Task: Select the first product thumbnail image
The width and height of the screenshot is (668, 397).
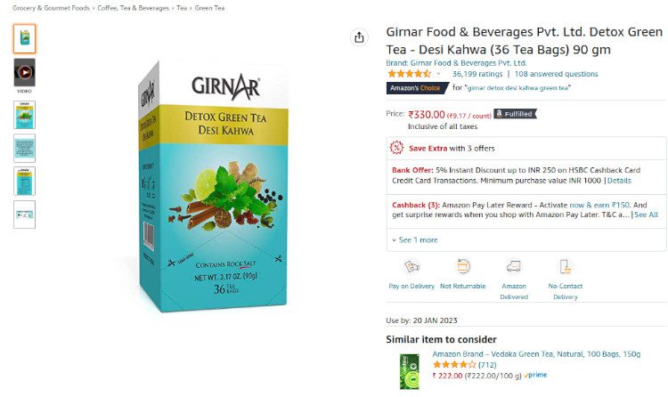Action: tap(25, 39)
